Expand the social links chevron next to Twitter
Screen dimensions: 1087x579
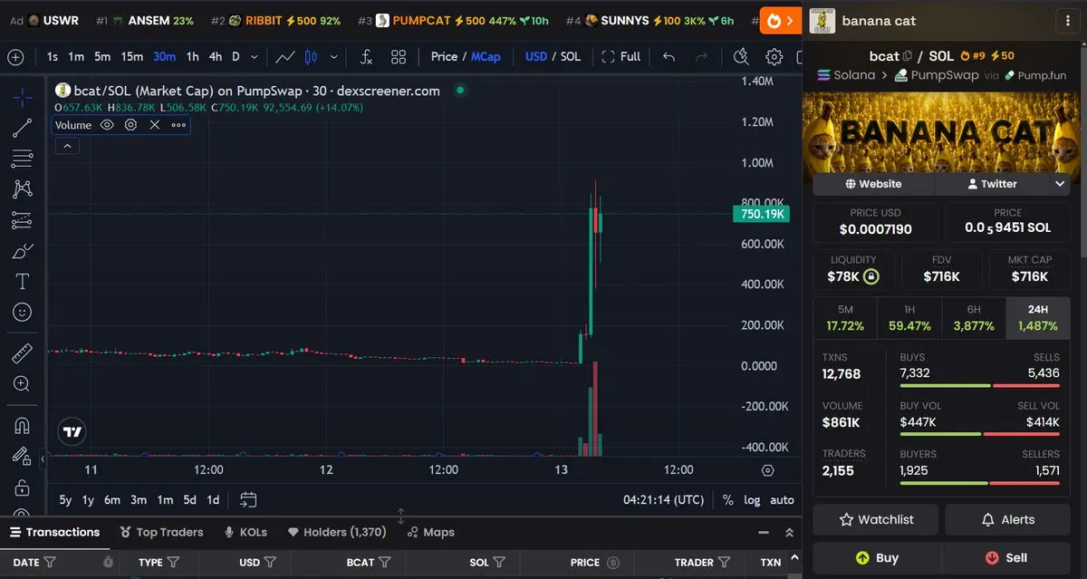tap(1060, 184)
